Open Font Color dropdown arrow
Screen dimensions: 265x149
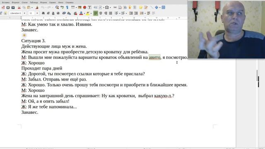tap(84, 13)
